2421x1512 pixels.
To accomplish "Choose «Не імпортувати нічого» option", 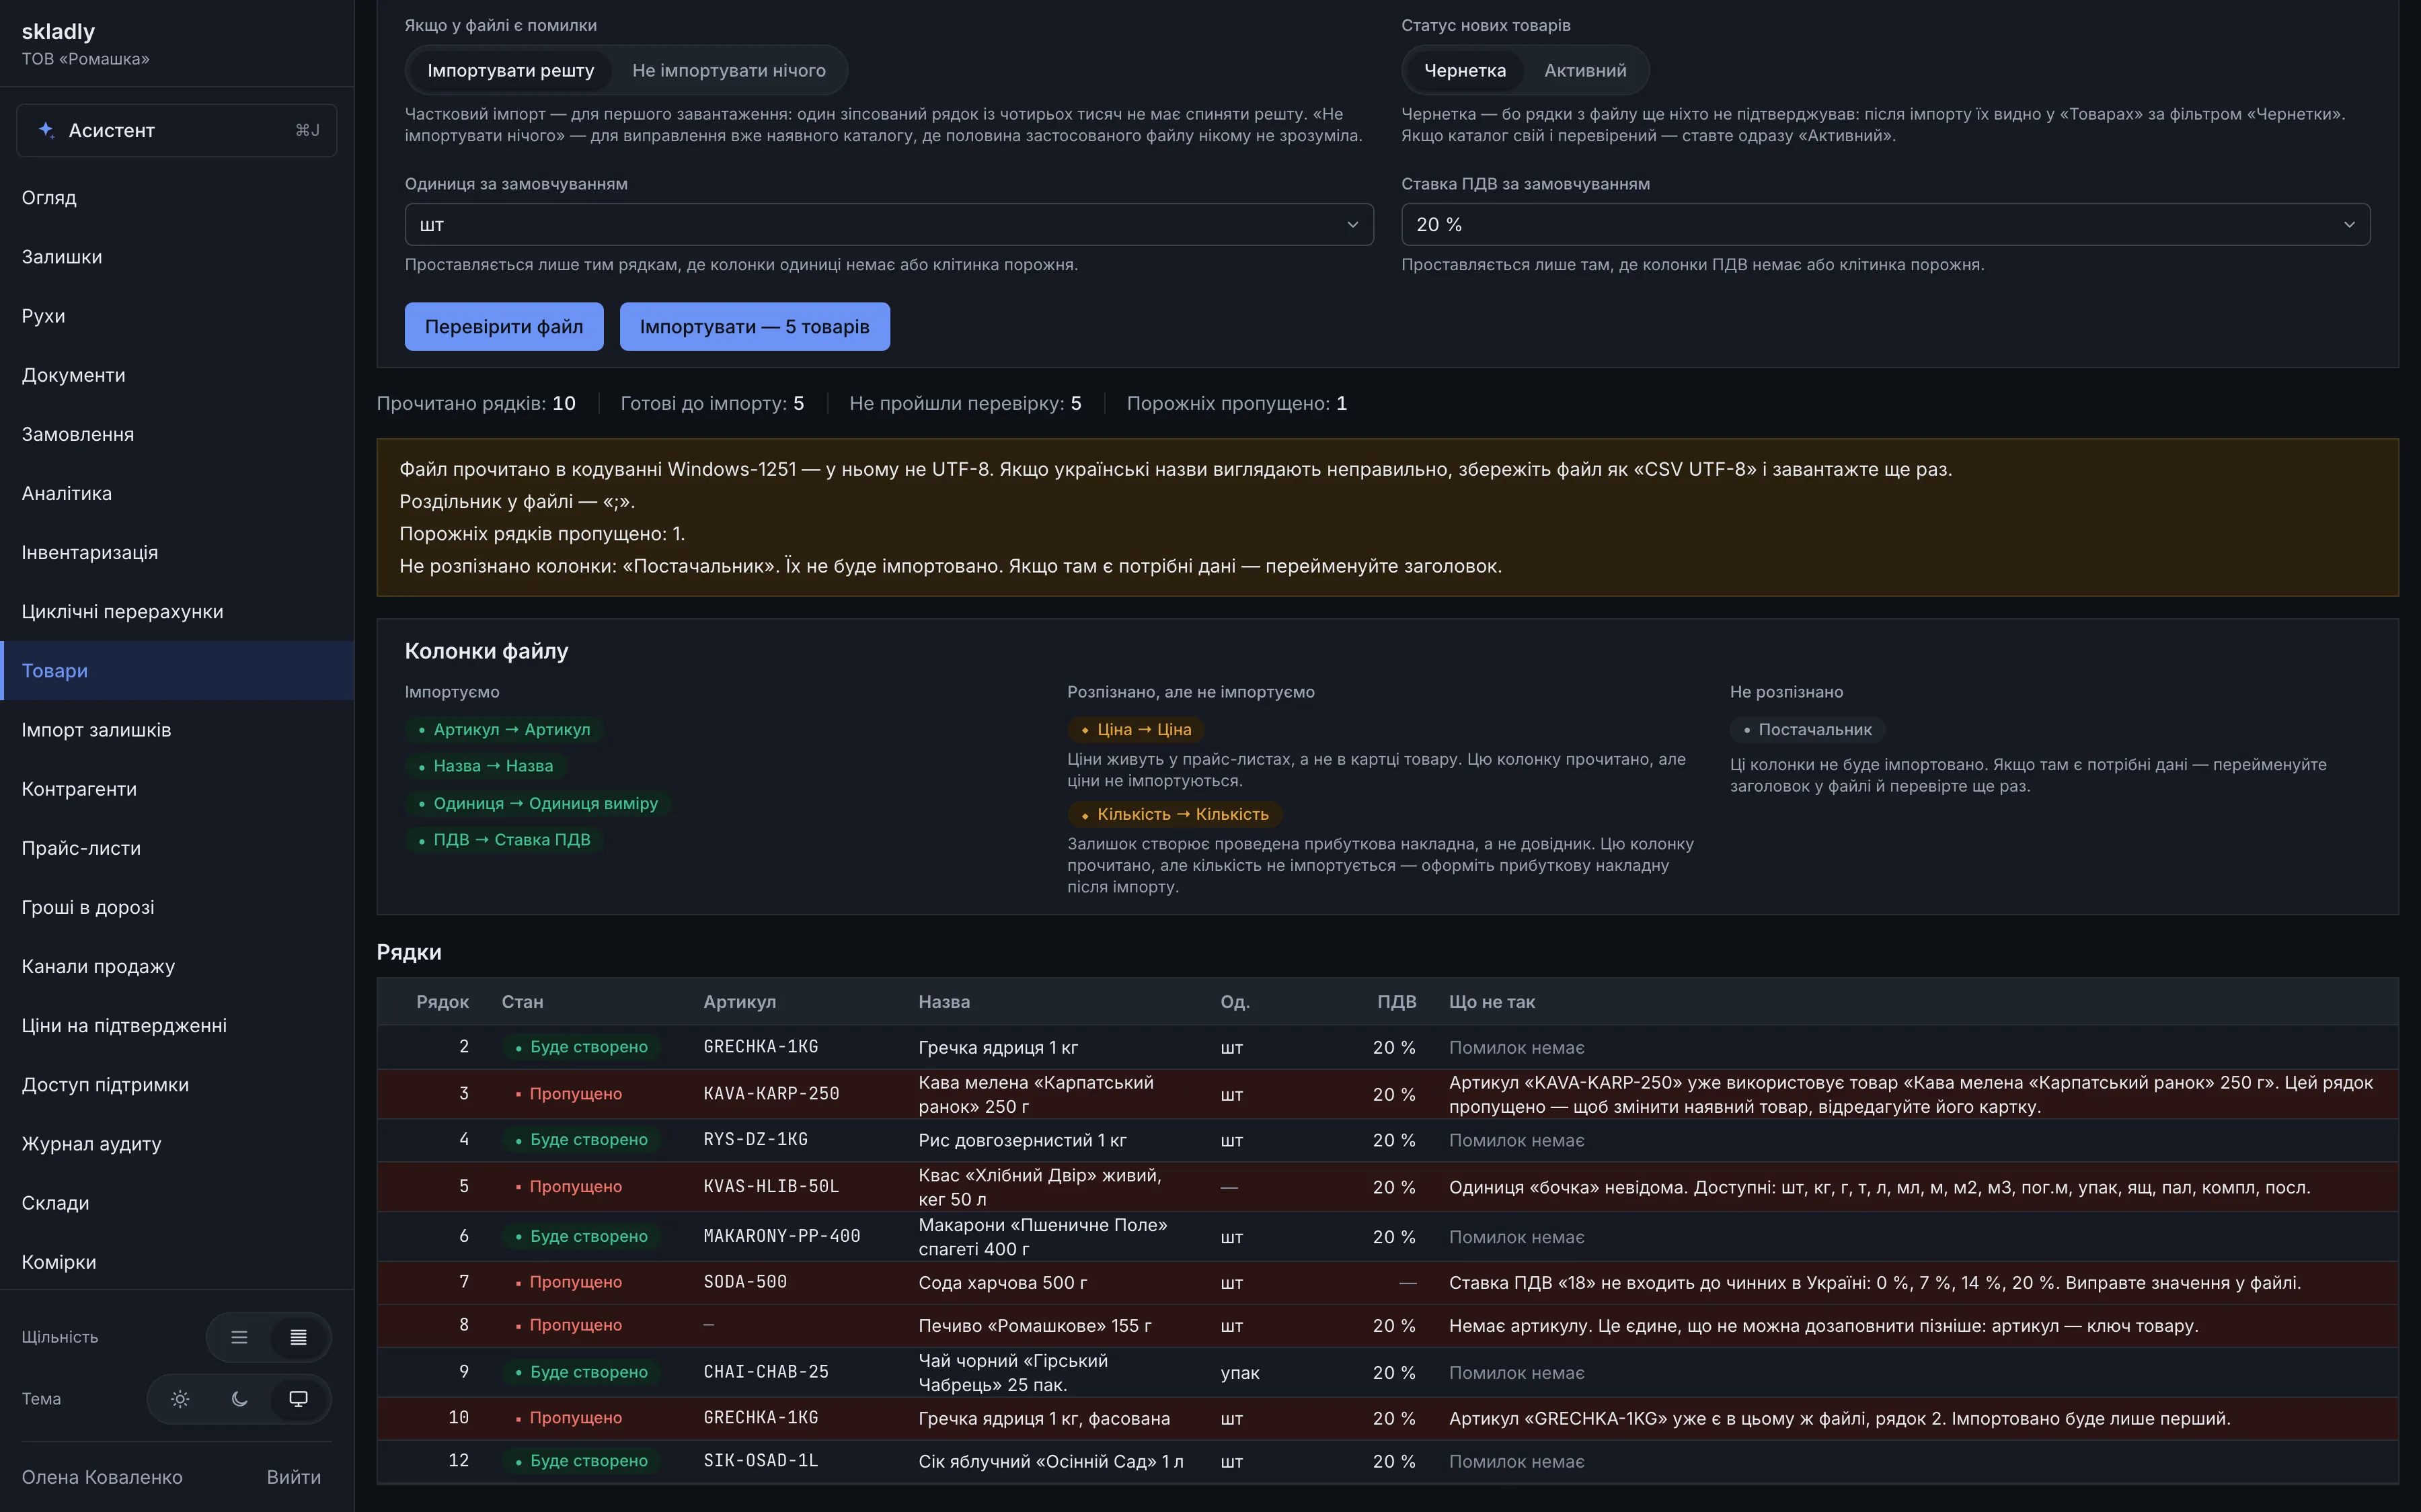I will pyautogui.click(x=728, y=71).
